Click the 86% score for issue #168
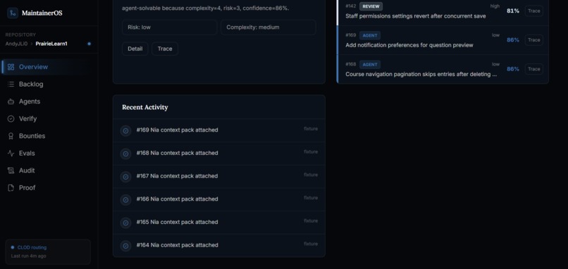Screen dimensions: 568x269 point(513,69)
